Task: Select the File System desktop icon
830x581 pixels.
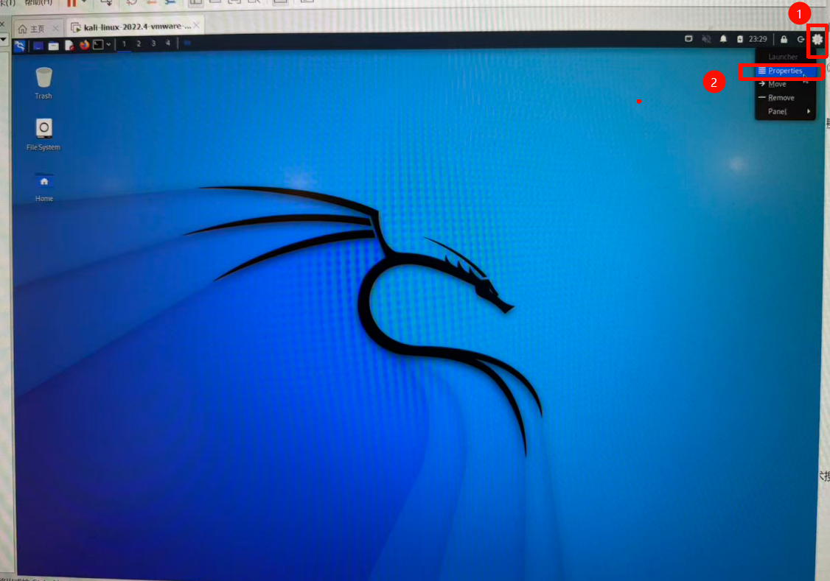Action: (x=43, y=135)
